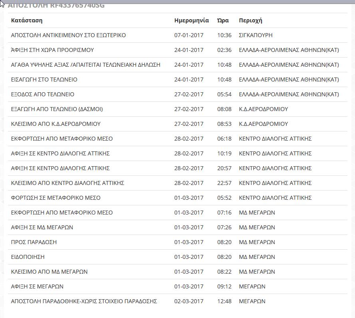The height and width of the screenshot is (318, 355).
Task: Click the 02-03-2017 date cell
Action: [188, 301]
